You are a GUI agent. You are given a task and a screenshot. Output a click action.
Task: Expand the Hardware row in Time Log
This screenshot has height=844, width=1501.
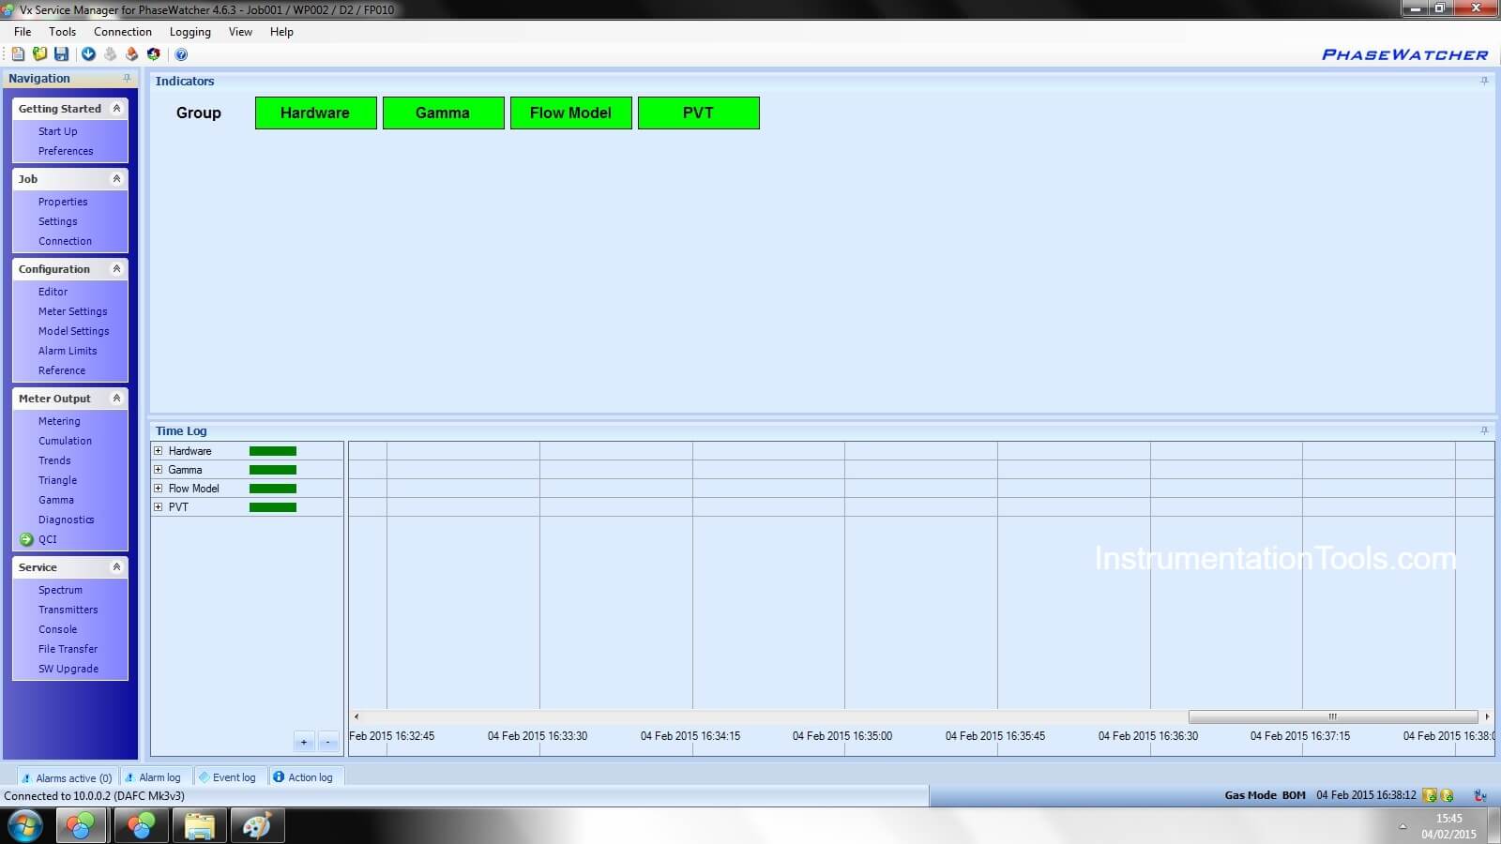(x=159, y=451)
